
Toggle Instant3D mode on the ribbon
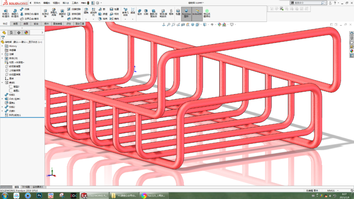pos(197,13)
